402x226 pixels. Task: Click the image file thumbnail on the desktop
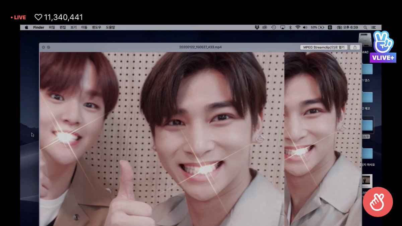(367, 181)
